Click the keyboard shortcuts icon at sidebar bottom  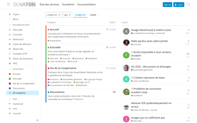click(37, 120)
